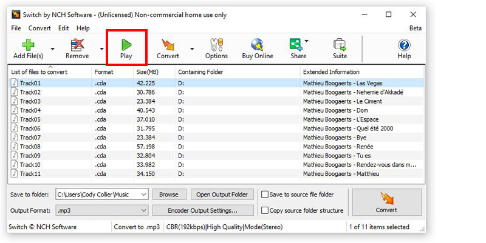The width and height of the screenshot is (486, 243).
Task: Click 'Mathieu Boogaerts - Renée' entry
Action: click(338, 146)
